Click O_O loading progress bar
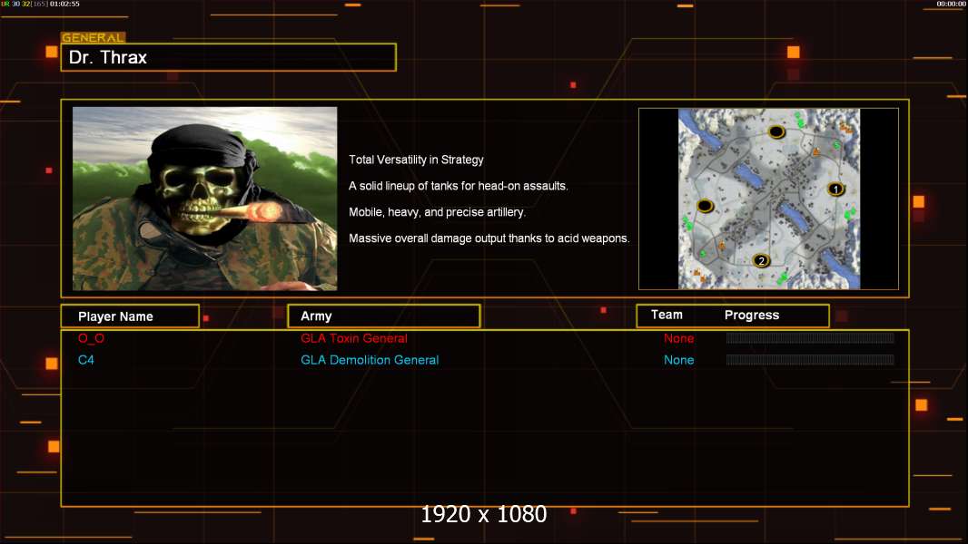This screenshot has width=968, height=544. 810,337
